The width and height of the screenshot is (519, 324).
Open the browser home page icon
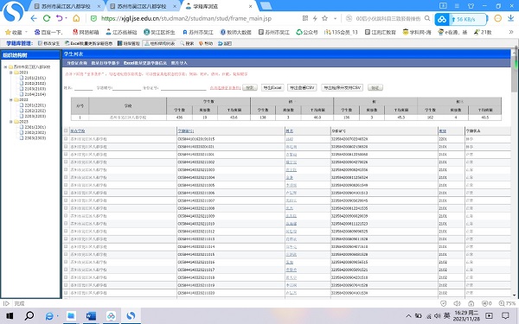click(x=76, y=18)
